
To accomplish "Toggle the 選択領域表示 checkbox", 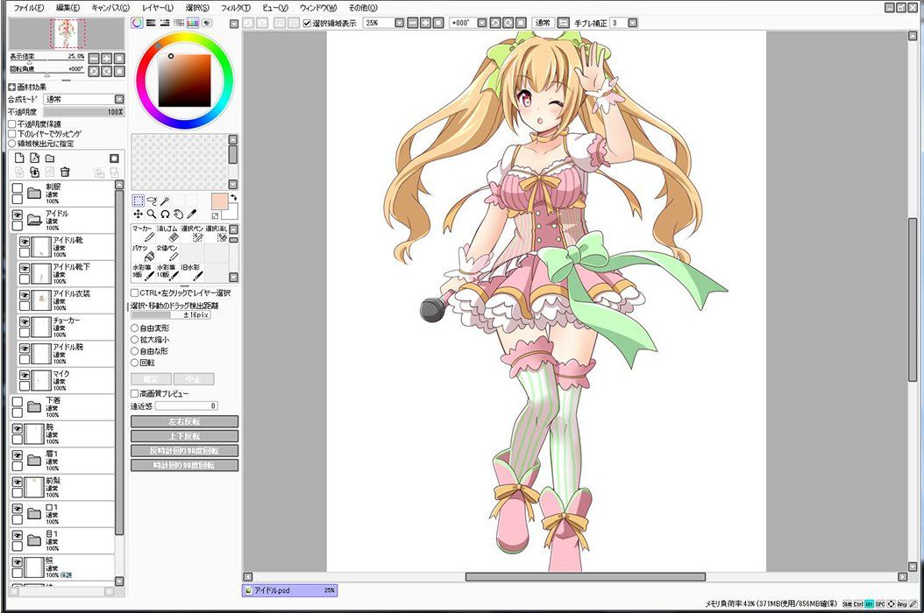I will [x=307, y=23].
